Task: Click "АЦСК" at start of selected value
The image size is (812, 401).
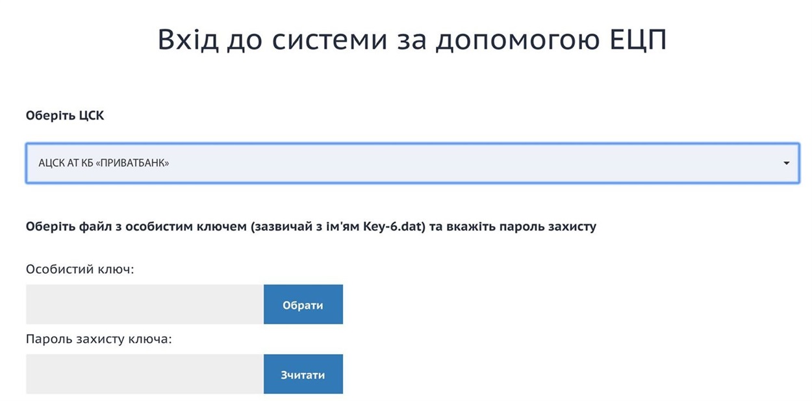Action: click(x=49, y=163)
